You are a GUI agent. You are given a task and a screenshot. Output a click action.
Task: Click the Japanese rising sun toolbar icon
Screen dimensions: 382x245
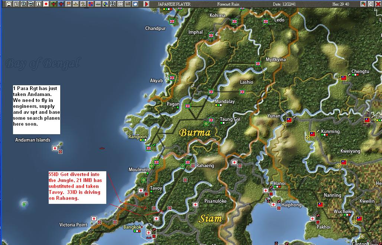tap(46, 4)
